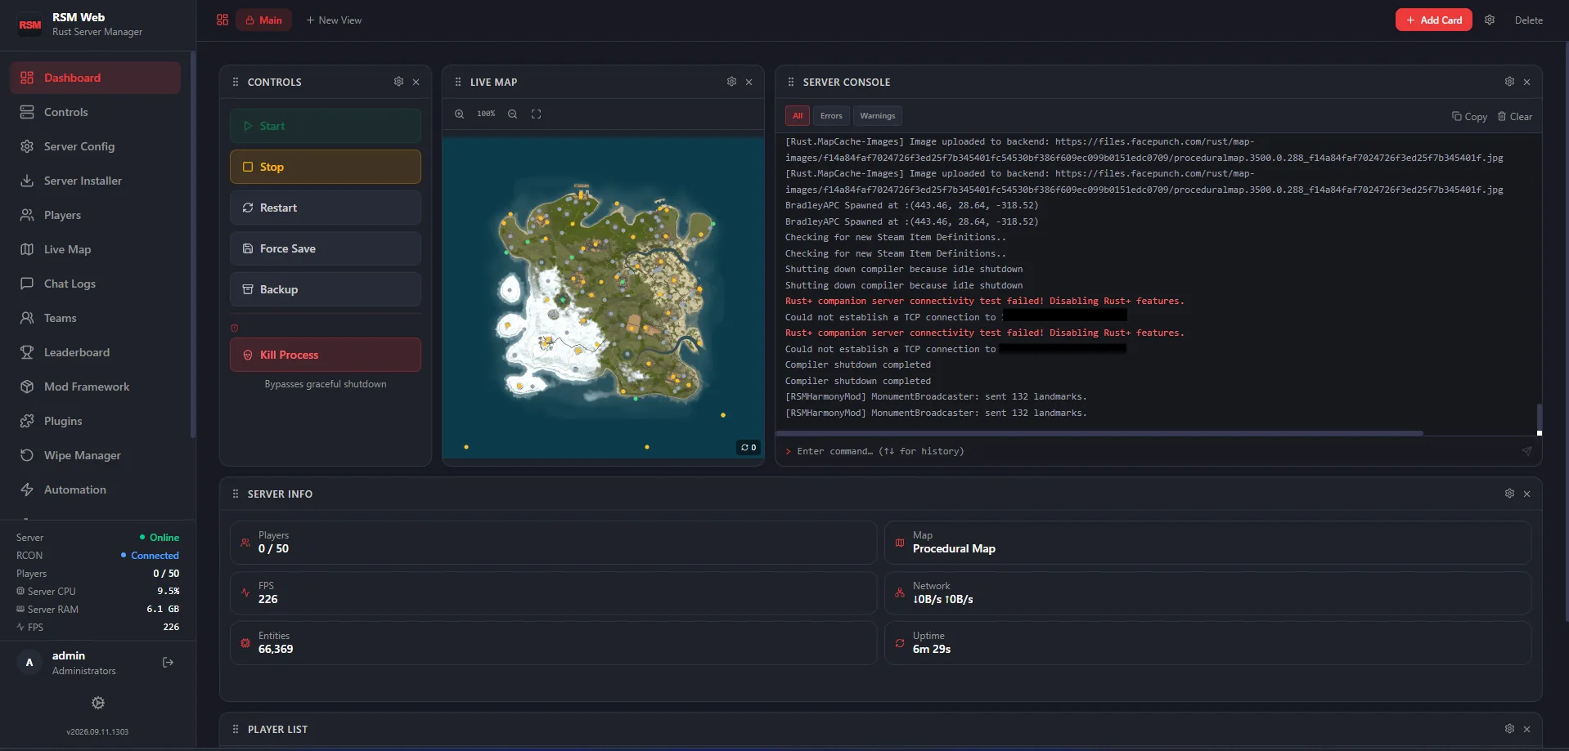Viewport: 1569px width, 751px height.
Task: Grab the Controls card drag handle
Action: [x=236, y=82]
